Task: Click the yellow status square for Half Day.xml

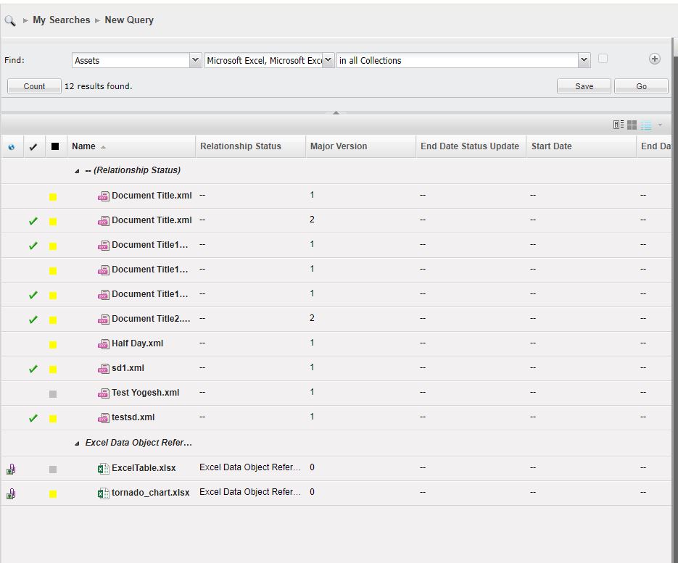Action: pyautogui.click(x=53, y=345)
